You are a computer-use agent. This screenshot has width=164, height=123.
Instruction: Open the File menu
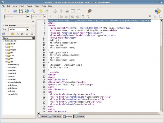(x=3, y=6)
